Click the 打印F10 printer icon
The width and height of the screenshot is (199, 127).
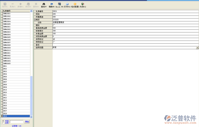pos(67,4)
